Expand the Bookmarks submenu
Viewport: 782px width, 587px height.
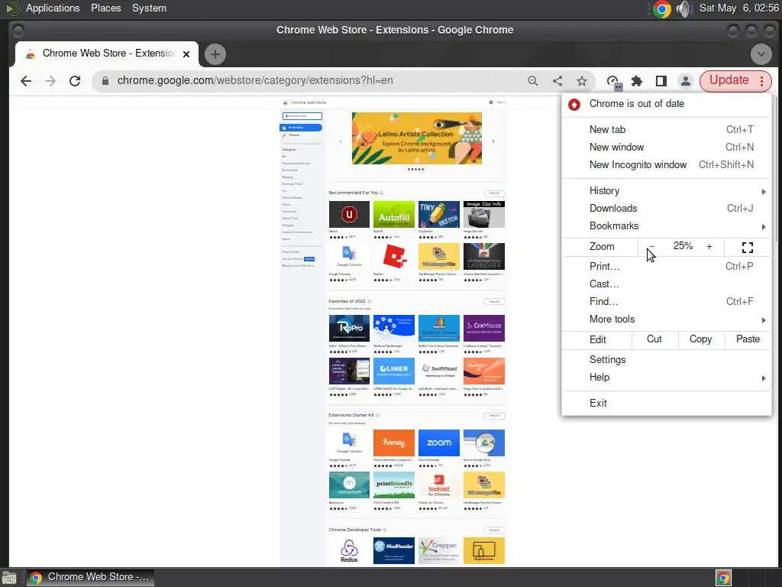666,225
